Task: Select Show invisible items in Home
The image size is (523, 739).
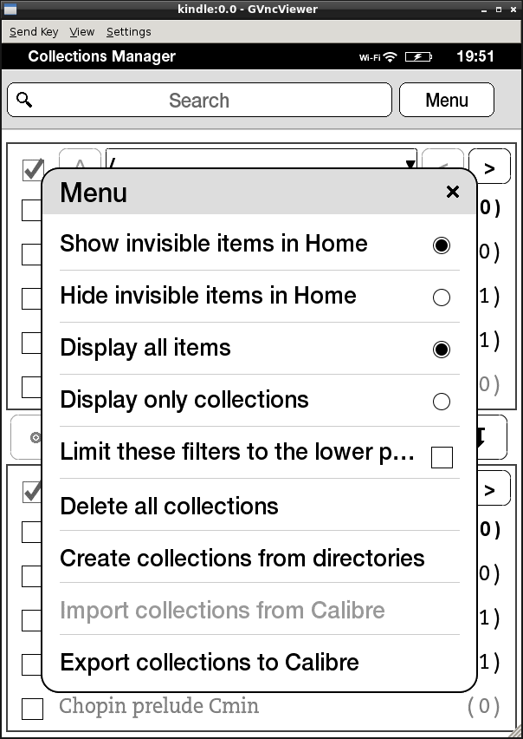Action: [441, 245]
